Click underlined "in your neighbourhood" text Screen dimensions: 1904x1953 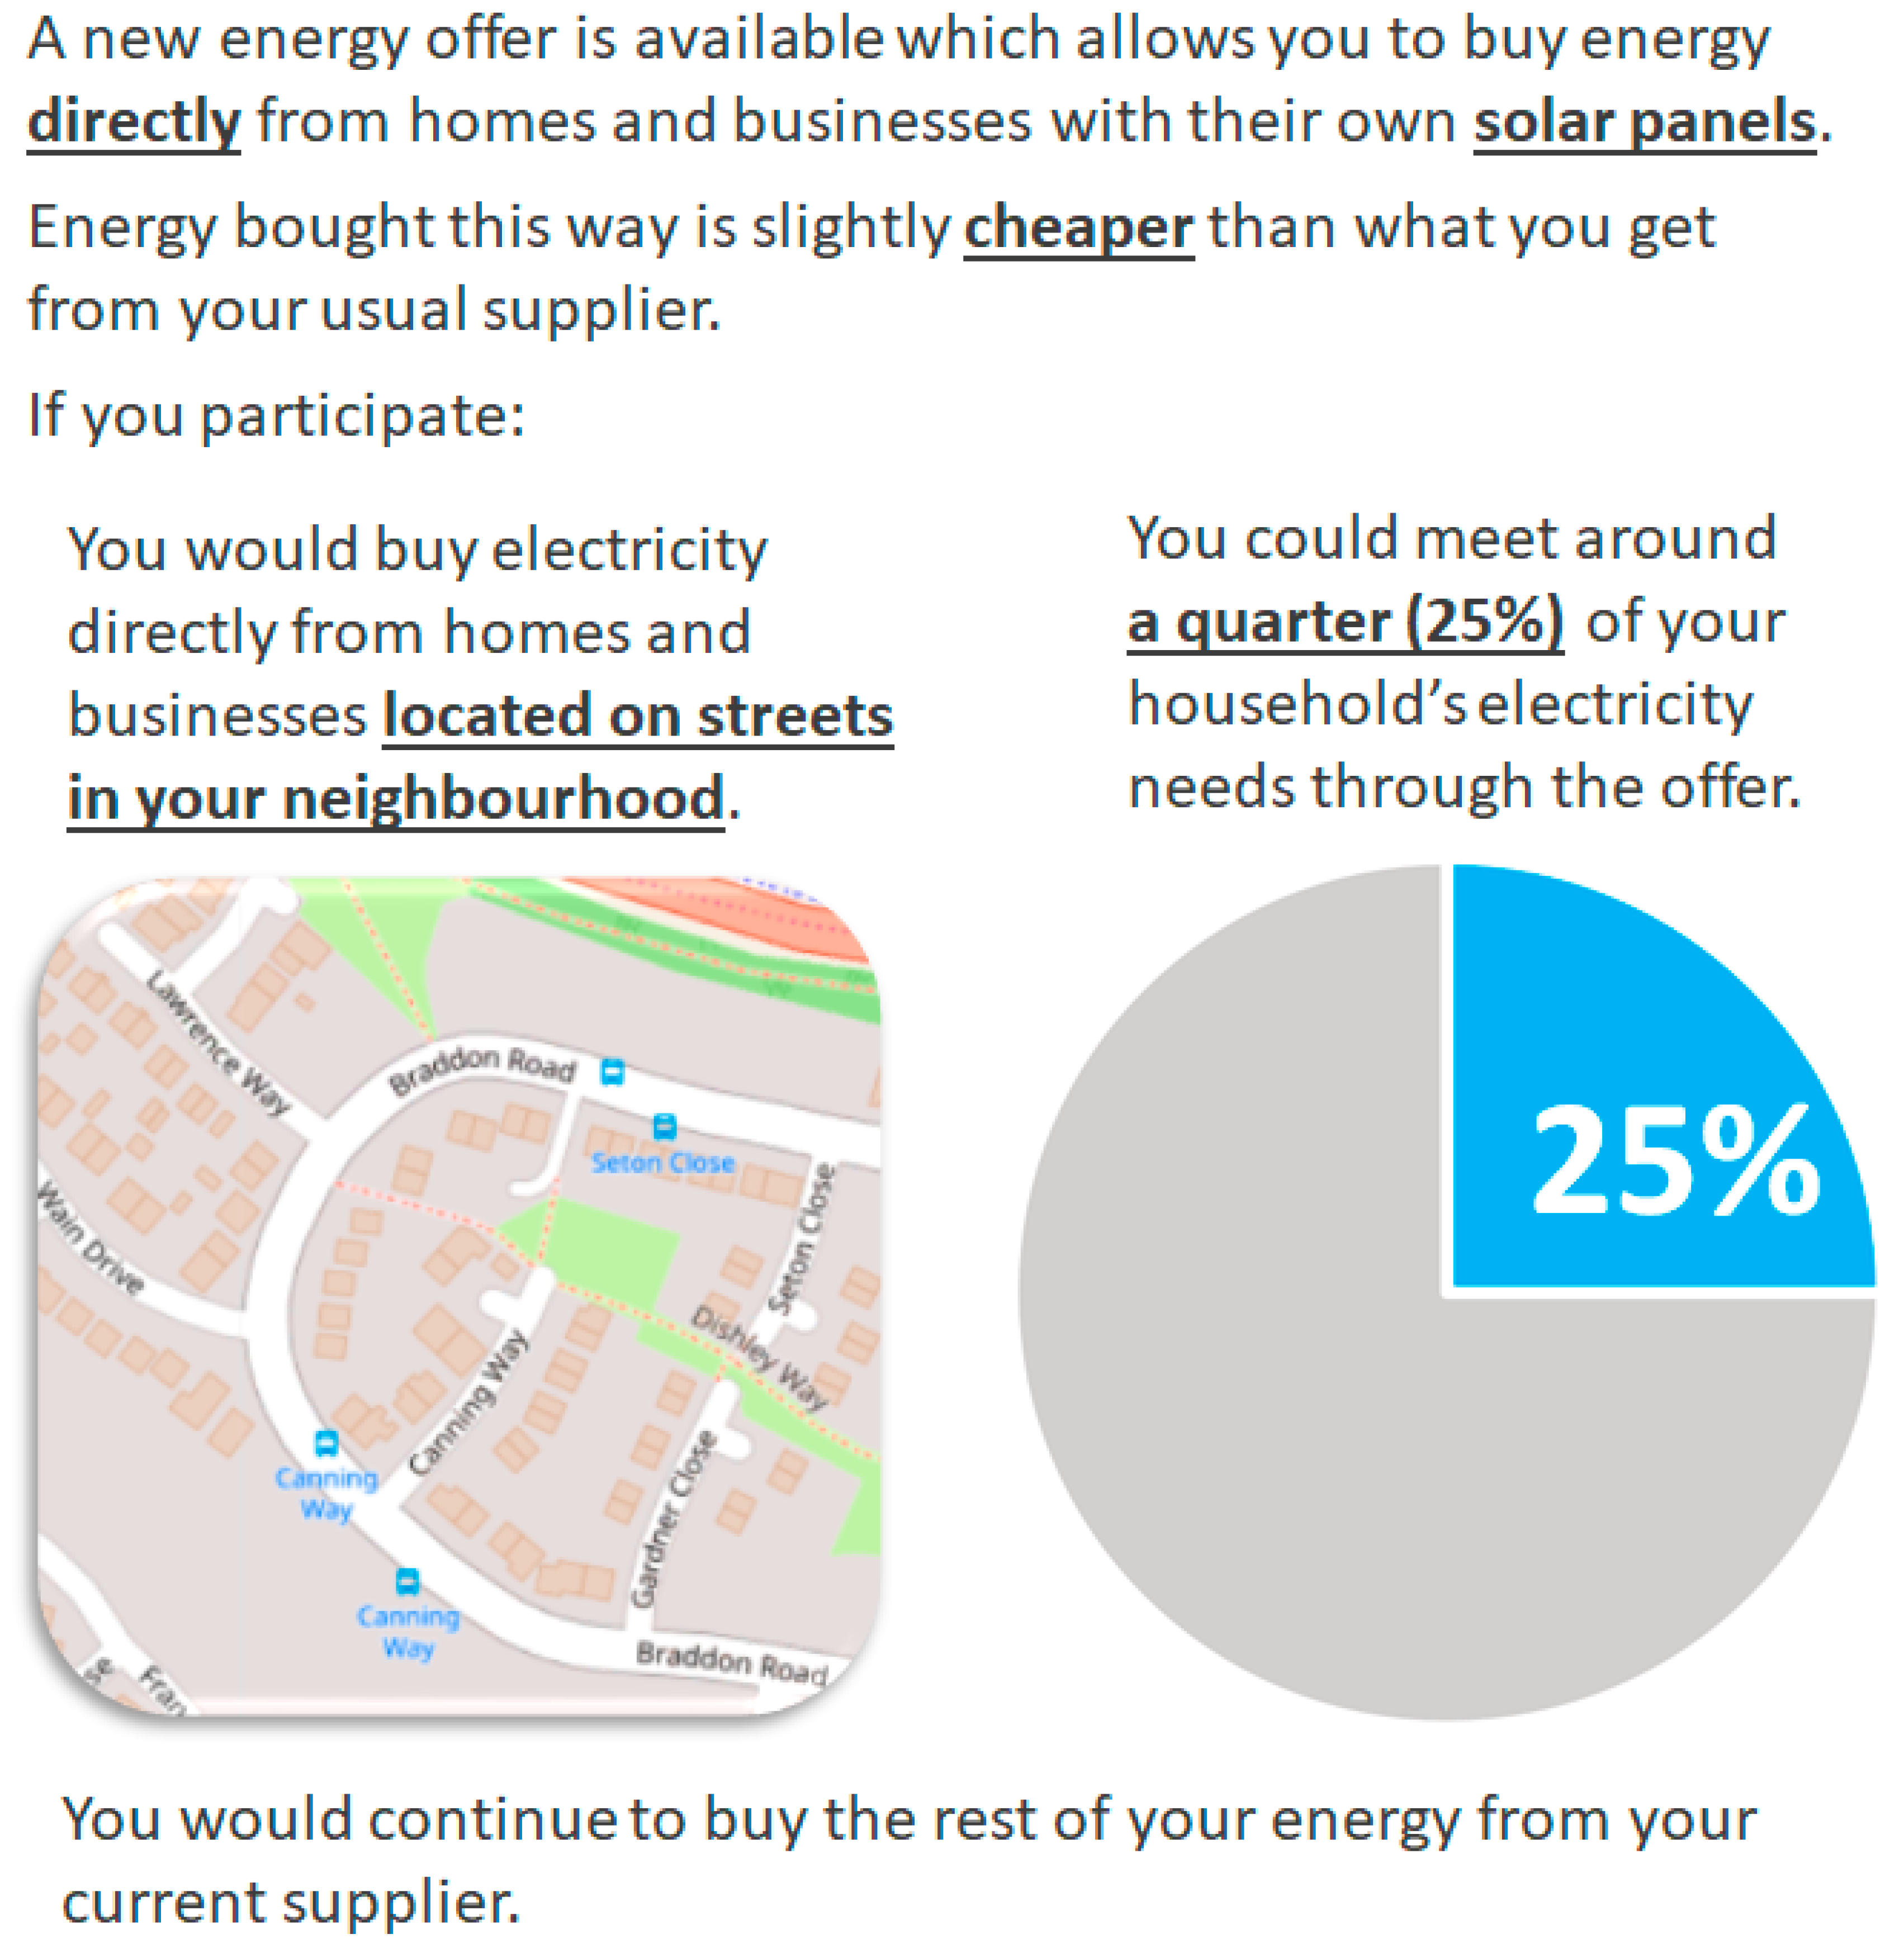coord(396,798)
